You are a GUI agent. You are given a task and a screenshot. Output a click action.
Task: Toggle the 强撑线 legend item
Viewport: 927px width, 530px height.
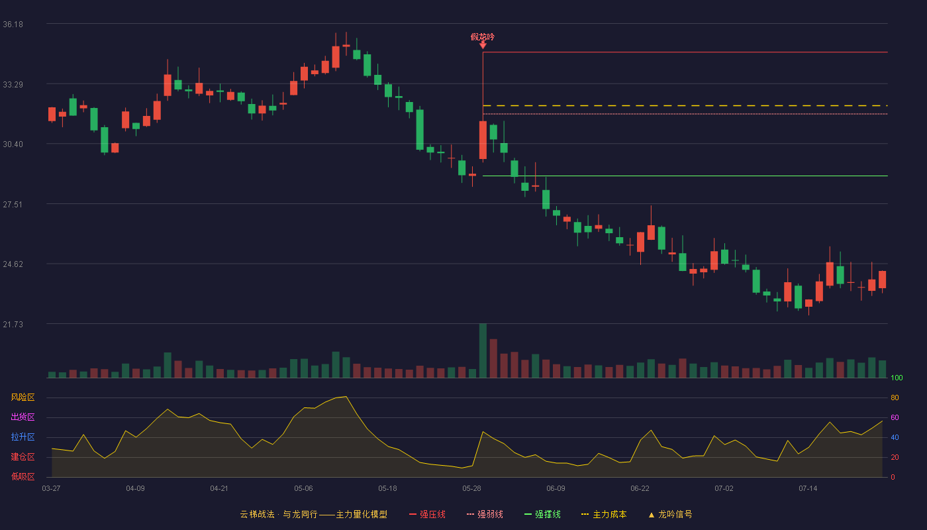click(542, 514)
